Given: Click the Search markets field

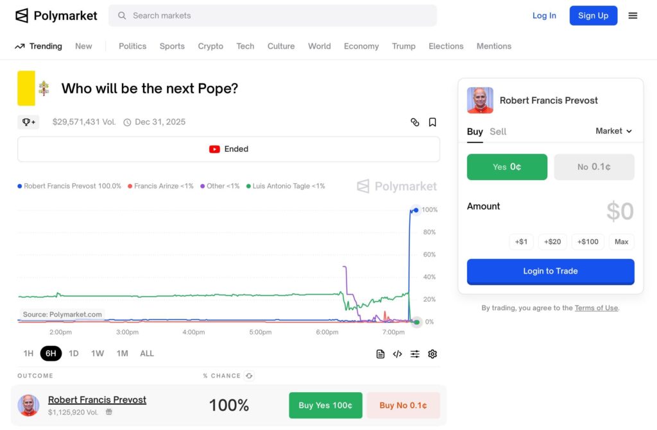Looking at the screenshot, I should click(x=272, y=15).
